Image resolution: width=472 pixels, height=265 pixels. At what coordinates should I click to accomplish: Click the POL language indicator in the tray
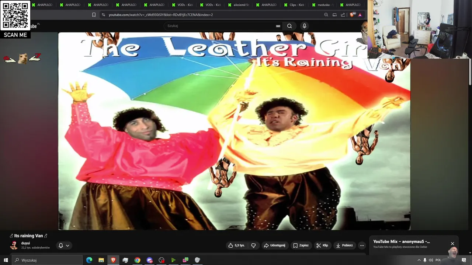click(x=438, y=260)
